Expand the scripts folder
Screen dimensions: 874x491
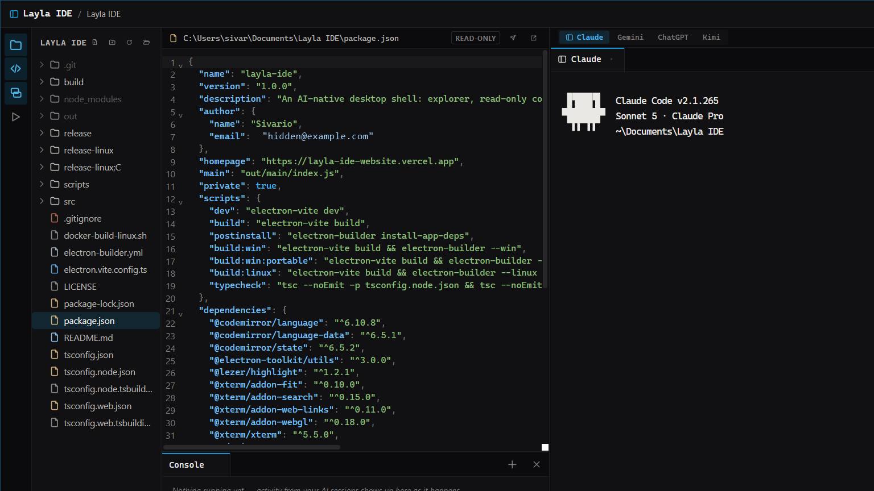[x=42, y=184]
